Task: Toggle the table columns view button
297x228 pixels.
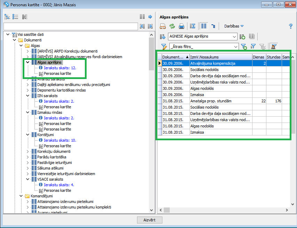Action: [204, 26]
